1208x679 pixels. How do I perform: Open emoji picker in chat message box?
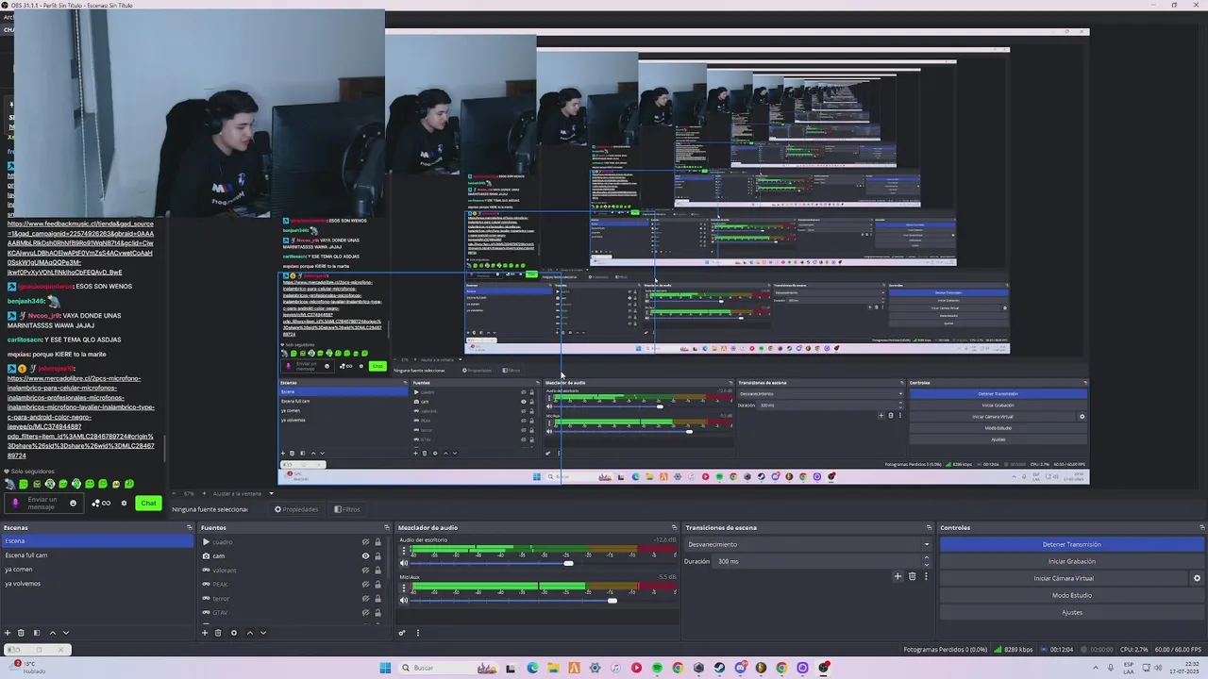click(73, 503)
